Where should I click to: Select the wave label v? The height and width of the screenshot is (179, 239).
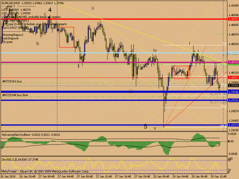pyautogui.click(x=155, y=128)
